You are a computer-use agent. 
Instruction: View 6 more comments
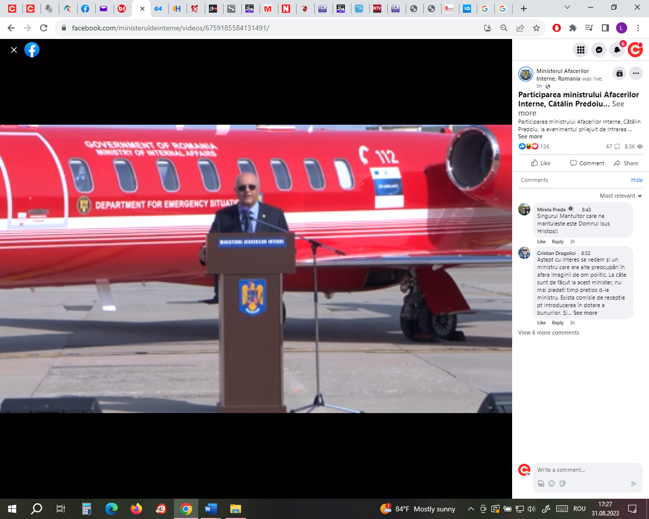(x=549, y=332)
